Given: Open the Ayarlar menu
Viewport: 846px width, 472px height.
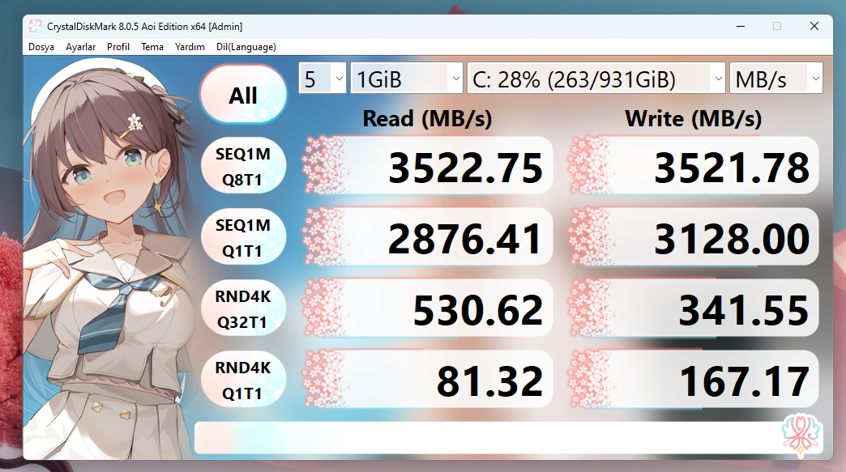Looking at the screenshot, I should [80, 47].
